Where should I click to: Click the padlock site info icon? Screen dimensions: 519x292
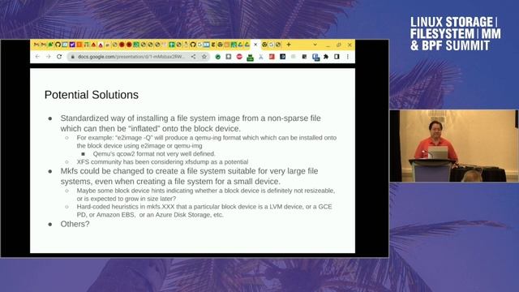(x=72, y=57)
